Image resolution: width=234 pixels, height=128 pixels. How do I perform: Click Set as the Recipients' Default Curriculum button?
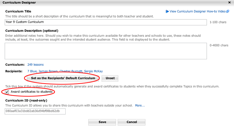[x=63, y=78]
